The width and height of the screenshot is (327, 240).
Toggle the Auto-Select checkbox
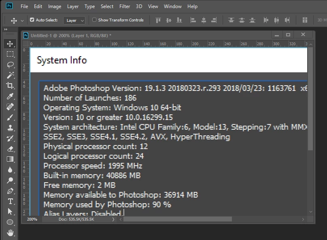point(32,20)
